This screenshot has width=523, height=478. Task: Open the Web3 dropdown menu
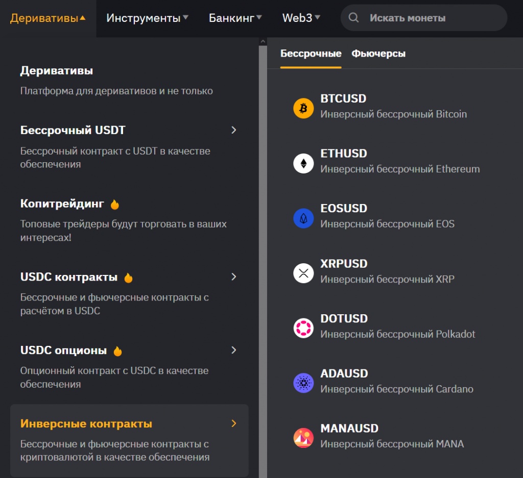(301, 18)
